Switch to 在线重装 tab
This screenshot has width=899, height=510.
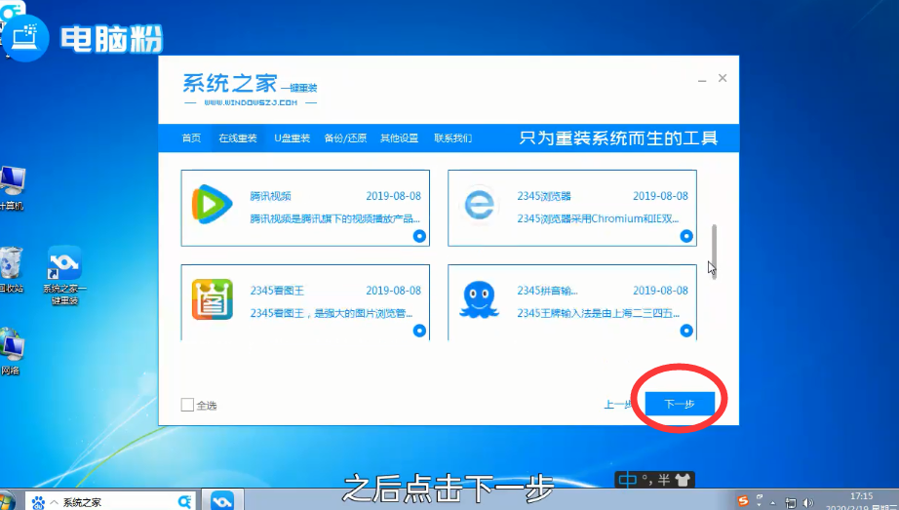238,137
